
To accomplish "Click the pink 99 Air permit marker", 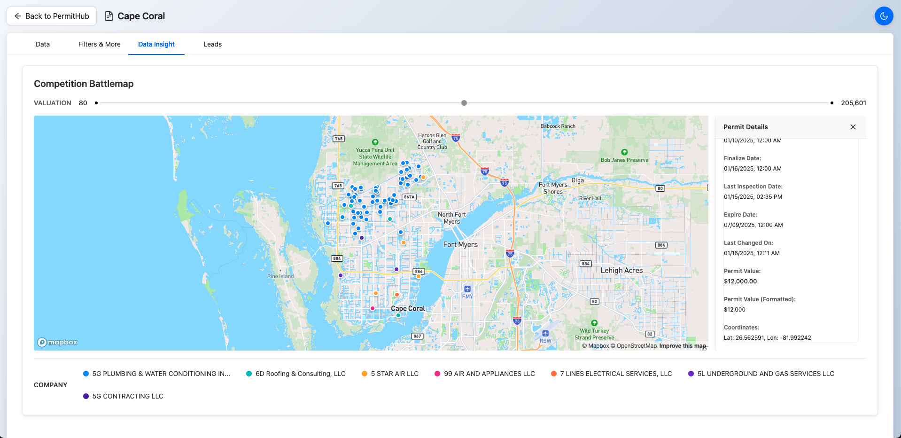I will [373, 308].
